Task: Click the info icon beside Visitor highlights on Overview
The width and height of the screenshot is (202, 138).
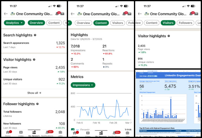Action: (34, 59)
